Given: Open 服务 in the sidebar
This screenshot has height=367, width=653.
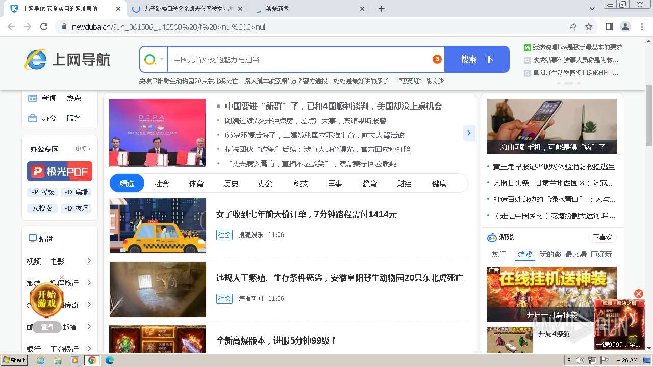Looking at the screenshot, I should click(x=74, y=118).
